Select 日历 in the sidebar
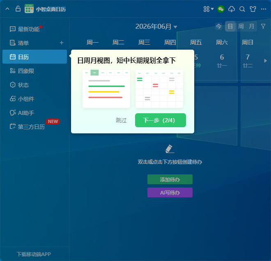This screenshot has height=261, width=271. (34, 57)
